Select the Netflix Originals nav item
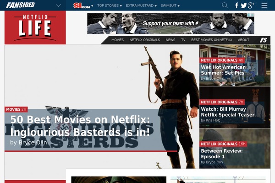 click(145, 40)
